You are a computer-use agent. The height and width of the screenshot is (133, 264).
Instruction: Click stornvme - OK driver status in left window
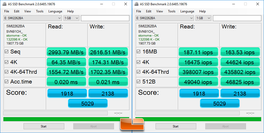[x=16, y=35]
